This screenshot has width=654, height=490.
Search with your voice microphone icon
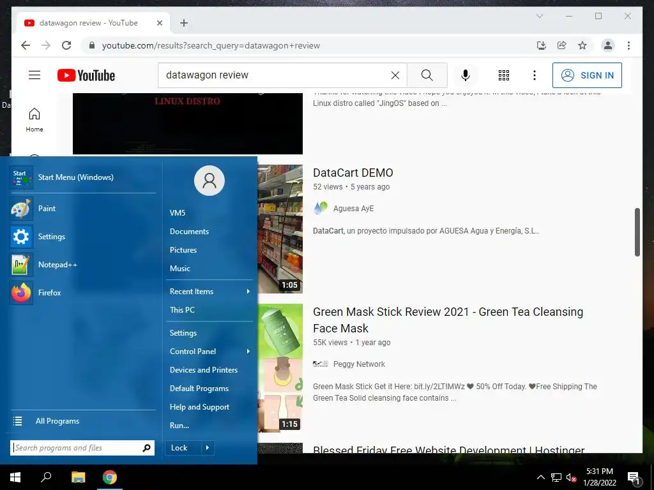(466, 75)
